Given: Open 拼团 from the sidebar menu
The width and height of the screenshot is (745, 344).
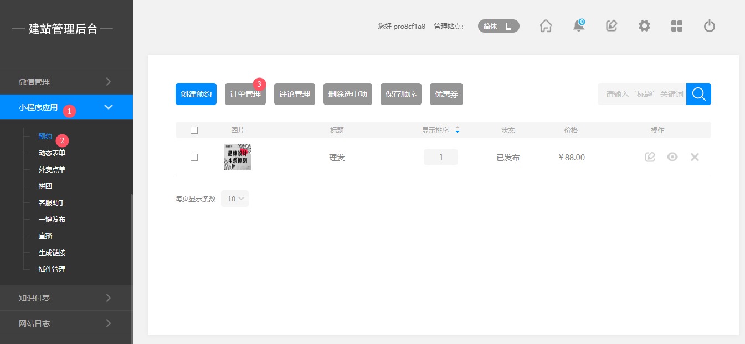Looking at the screenshot, I should (x=45, y=186).
